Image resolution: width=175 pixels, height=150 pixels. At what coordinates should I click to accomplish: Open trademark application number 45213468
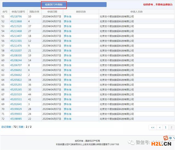coord(16,31)
